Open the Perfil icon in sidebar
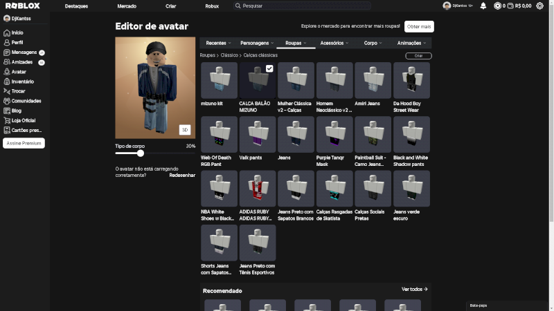This screenshot has width=554, height=311. point(7,42)
